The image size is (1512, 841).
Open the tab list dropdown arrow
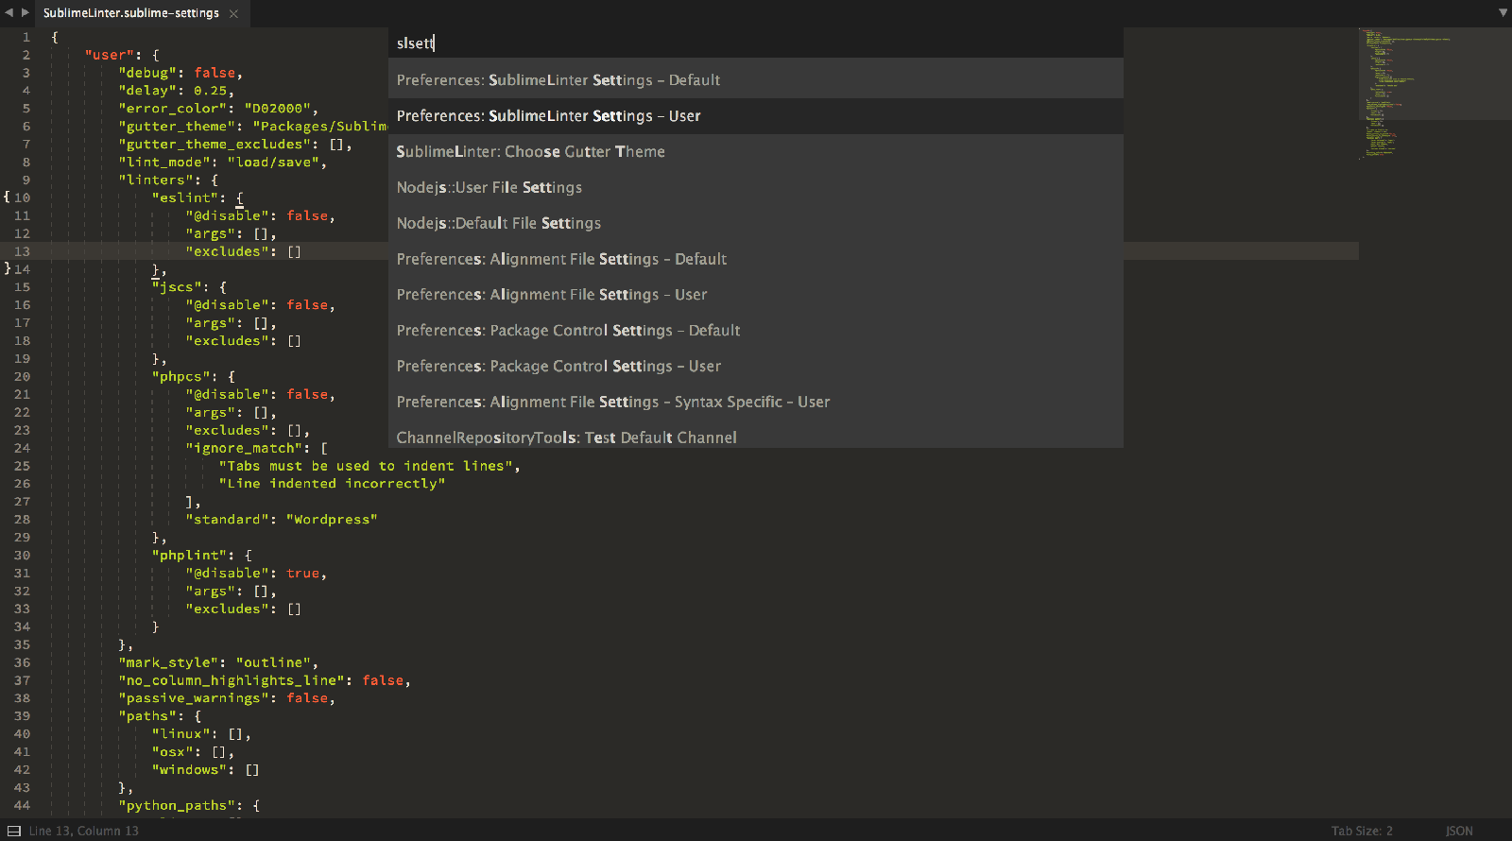1503,12
